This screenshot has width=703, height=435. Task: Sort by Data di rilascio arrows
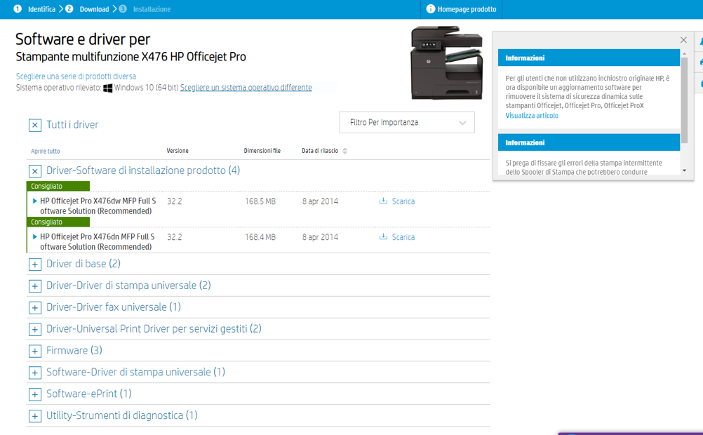(344, 151)
